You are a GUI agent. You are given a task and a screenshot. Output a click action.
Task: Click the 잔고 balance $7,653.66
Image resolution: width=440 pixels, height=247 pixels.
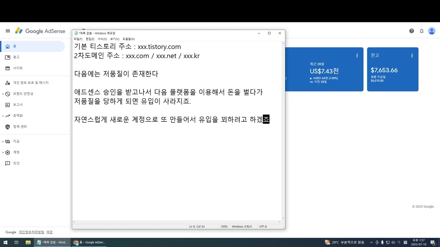[x=384, y=70]
